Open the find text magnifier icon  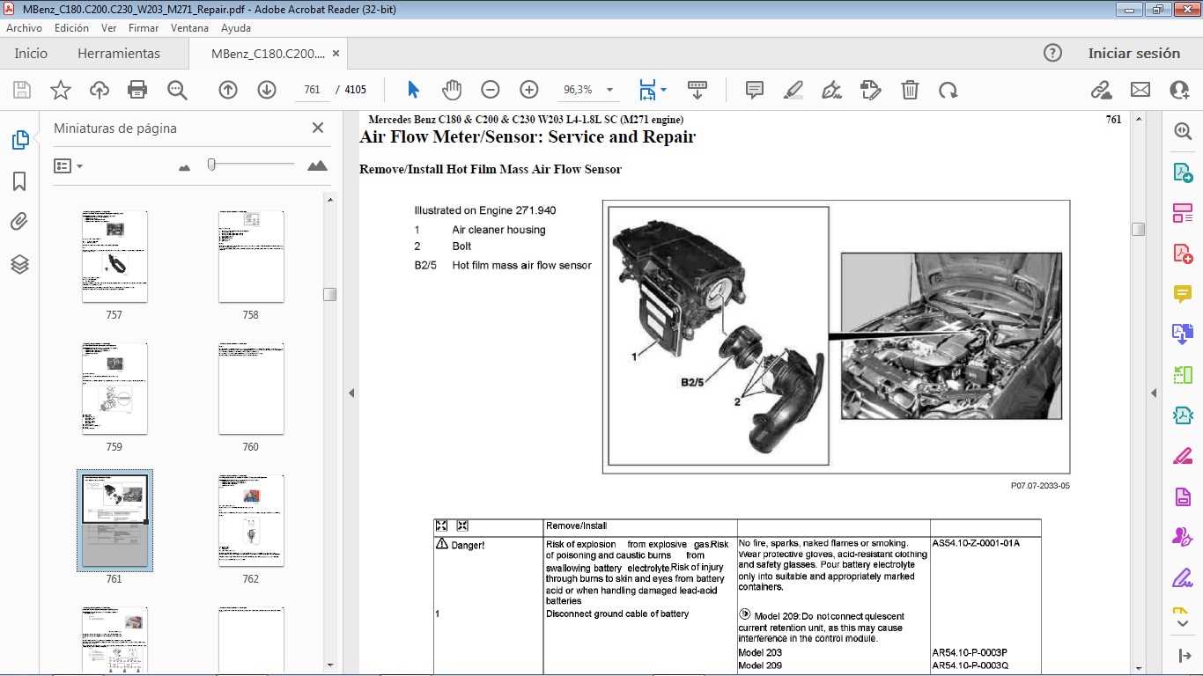pos(177,90)
